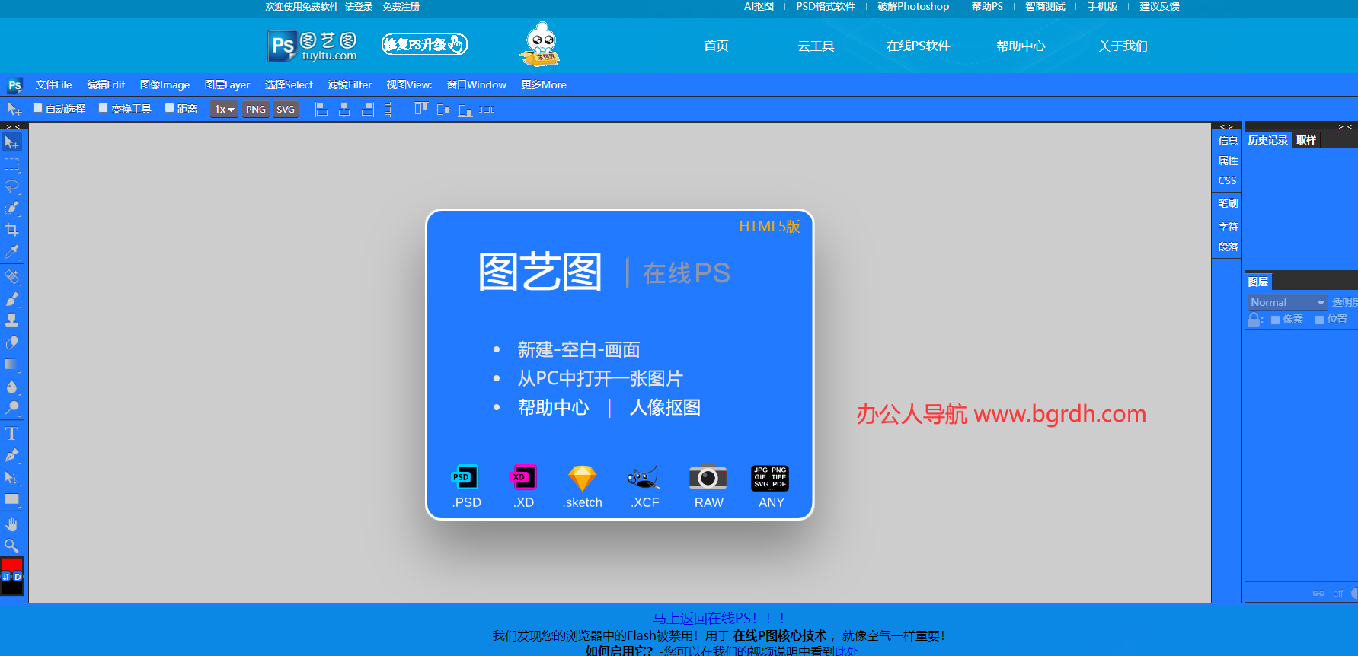Collapse the right panel with >< arrows
Screen dimensions: 1358x656
(x=1345, y=126)
